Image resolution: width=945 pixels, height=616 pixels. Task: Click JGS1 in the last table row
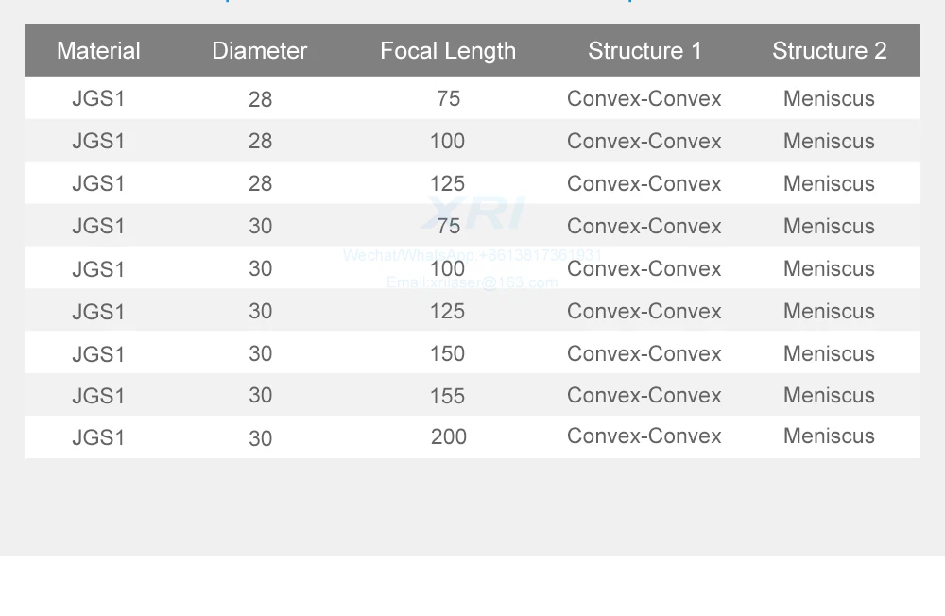click(x=98, y=437)
